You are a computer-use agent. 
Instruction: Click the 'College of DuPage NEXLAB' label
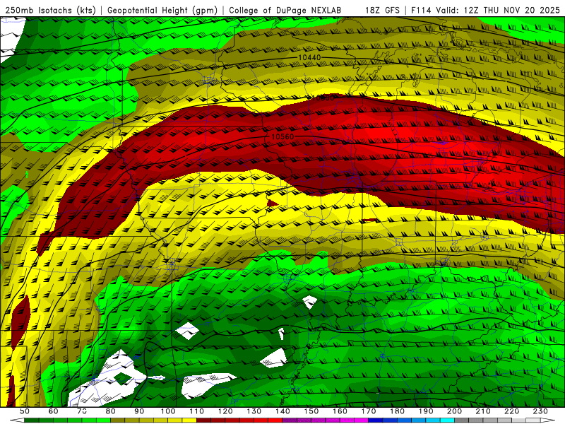point(285,11)
